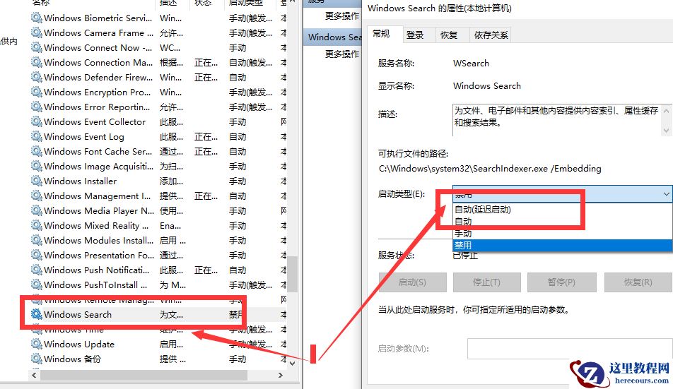Click 正在... status of Windows Event Log
Image resolution: width=673 pixels, height=389 pixels.
(x=206, y=137)
